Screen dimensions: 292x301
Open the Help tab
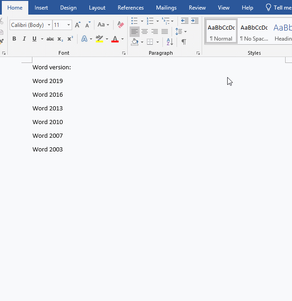click(247, 8)
